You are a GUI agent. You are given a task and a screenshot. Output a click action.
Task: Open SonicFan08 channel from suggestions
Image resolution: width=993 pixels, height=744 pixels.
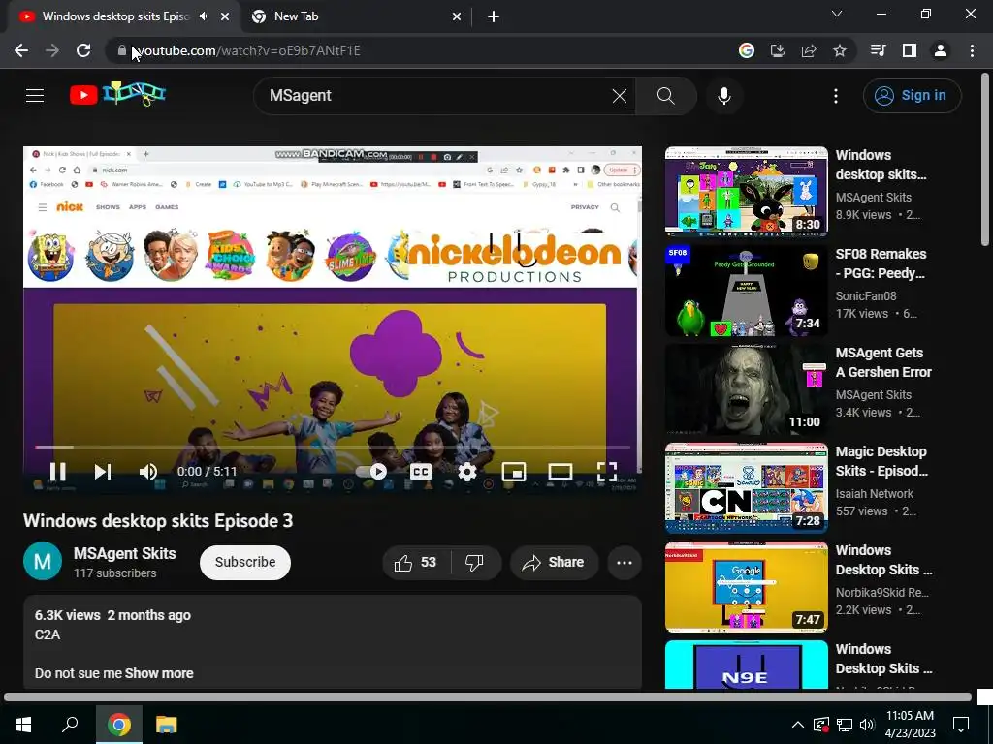pos(866,296)
